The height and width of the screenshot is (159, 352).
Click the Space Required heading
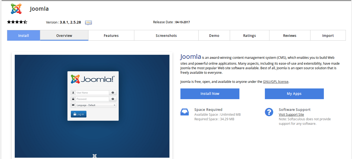pos(208,110)
